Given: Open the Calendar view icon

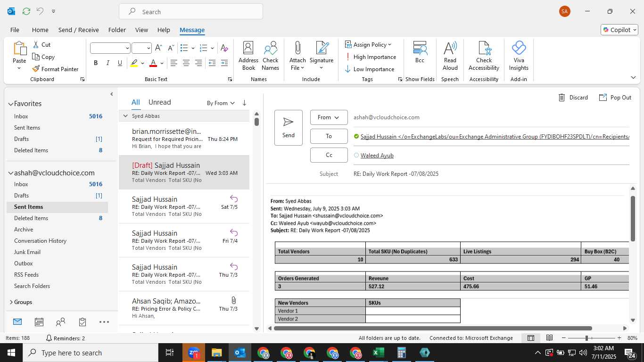Looking at the screenshot, I should 39,322.
